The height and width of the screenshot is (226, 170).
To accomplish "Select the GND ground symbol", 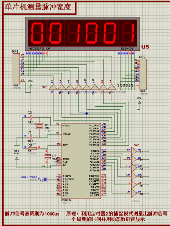I will (17, 147).
